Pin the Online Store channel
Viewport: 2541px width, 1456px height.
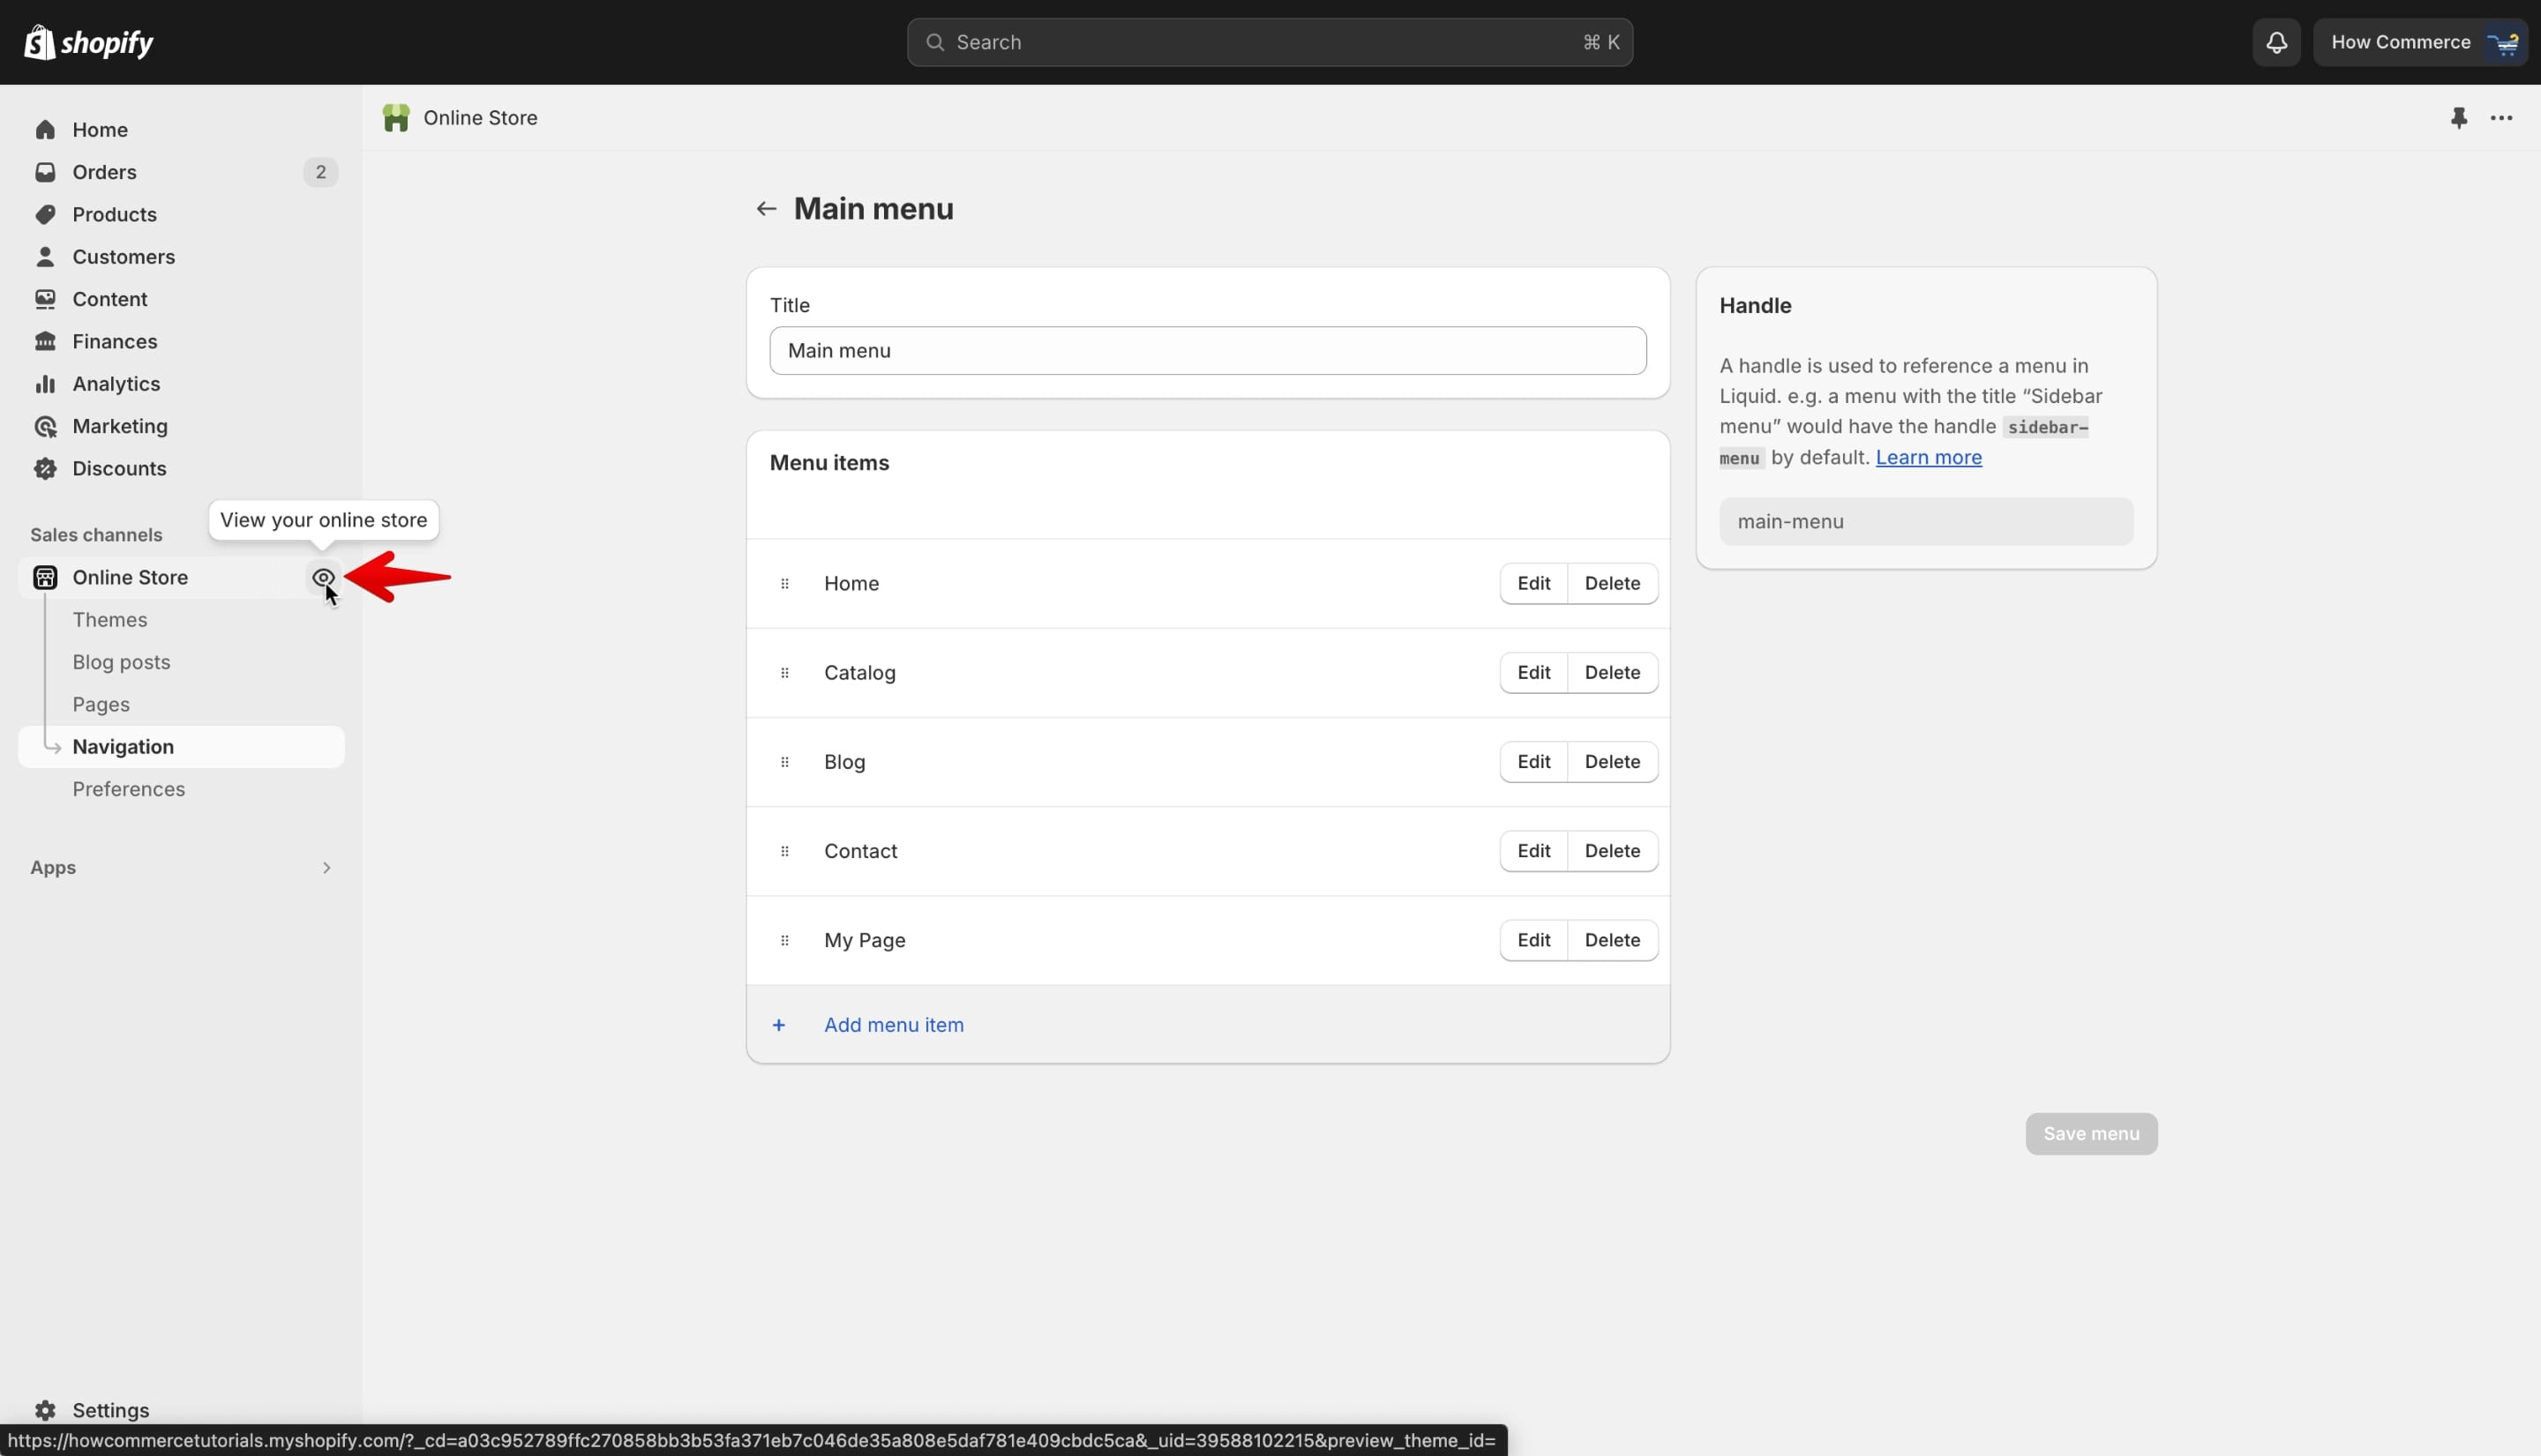pos(2459,118)
